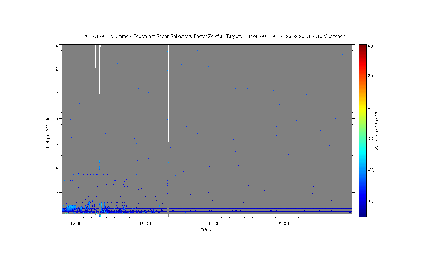Image resolution: width=436 pixels, height=261 pixels.
Task: Click the height tick label '10'
Action: click(x=55, y=94)
